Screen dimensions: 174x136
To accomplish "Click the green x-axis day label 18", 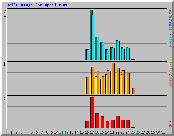I will pyautogui.click(x=97, y=132).
